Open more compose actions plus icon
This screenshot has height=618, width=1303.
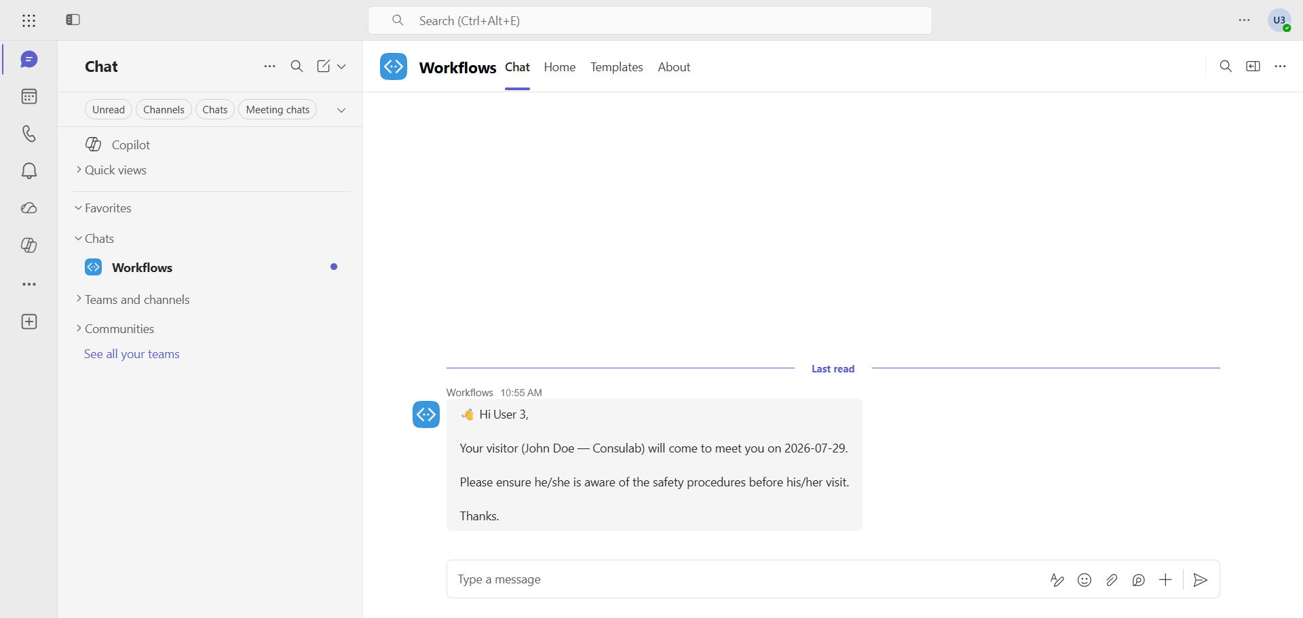point(1165,580)
